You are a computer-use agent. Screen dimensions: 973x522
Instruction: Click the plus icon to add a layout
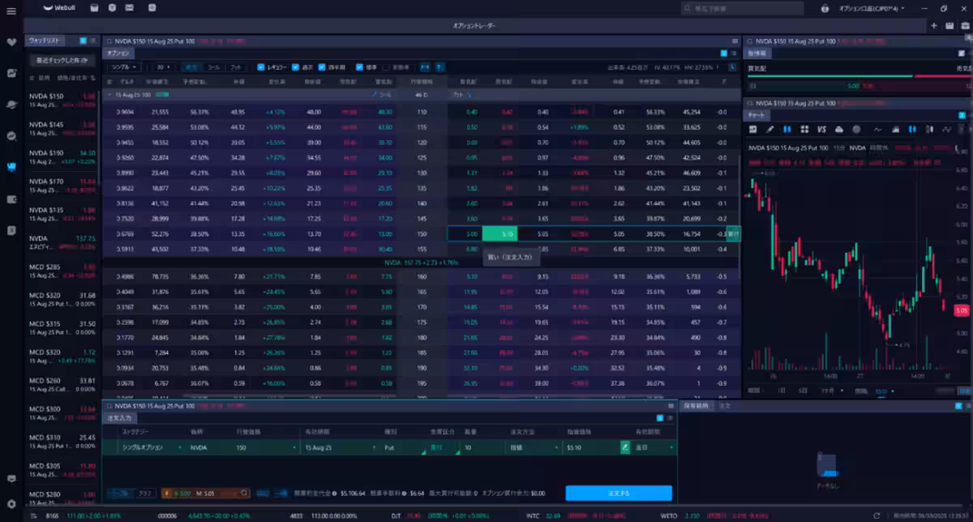pyautogui.click(x=934, y=26)
